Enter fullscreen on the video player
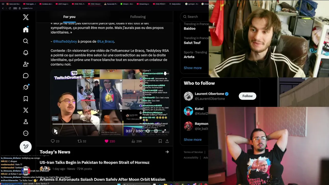 164,131
